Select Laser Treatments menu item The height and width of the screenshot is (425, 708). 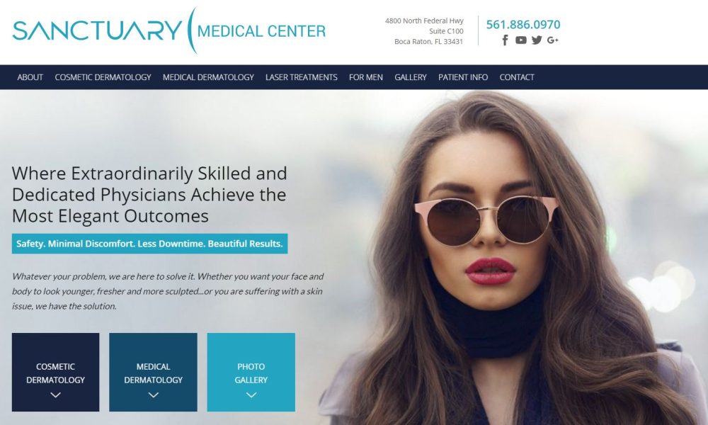tap(301, 77)
